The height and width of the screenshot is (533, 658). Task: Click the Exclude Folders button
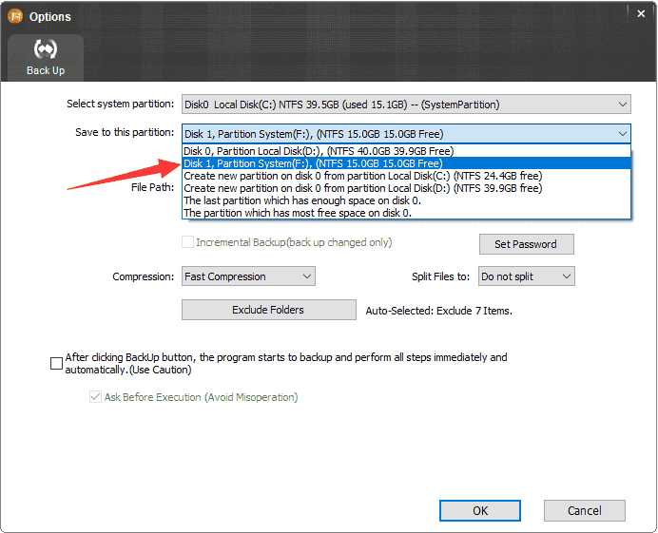267,310
